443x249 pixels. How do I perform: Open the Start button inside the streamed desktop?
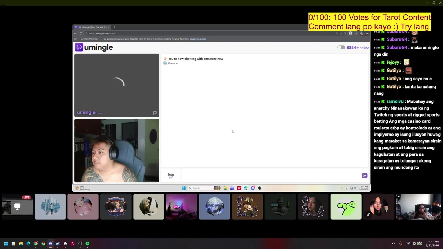click(x=183, y=188)
